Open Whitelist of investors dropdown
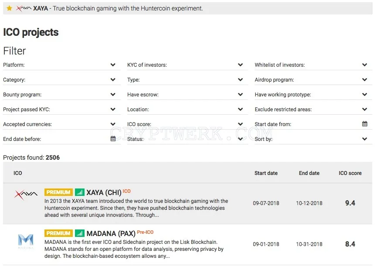 point(313,65)
